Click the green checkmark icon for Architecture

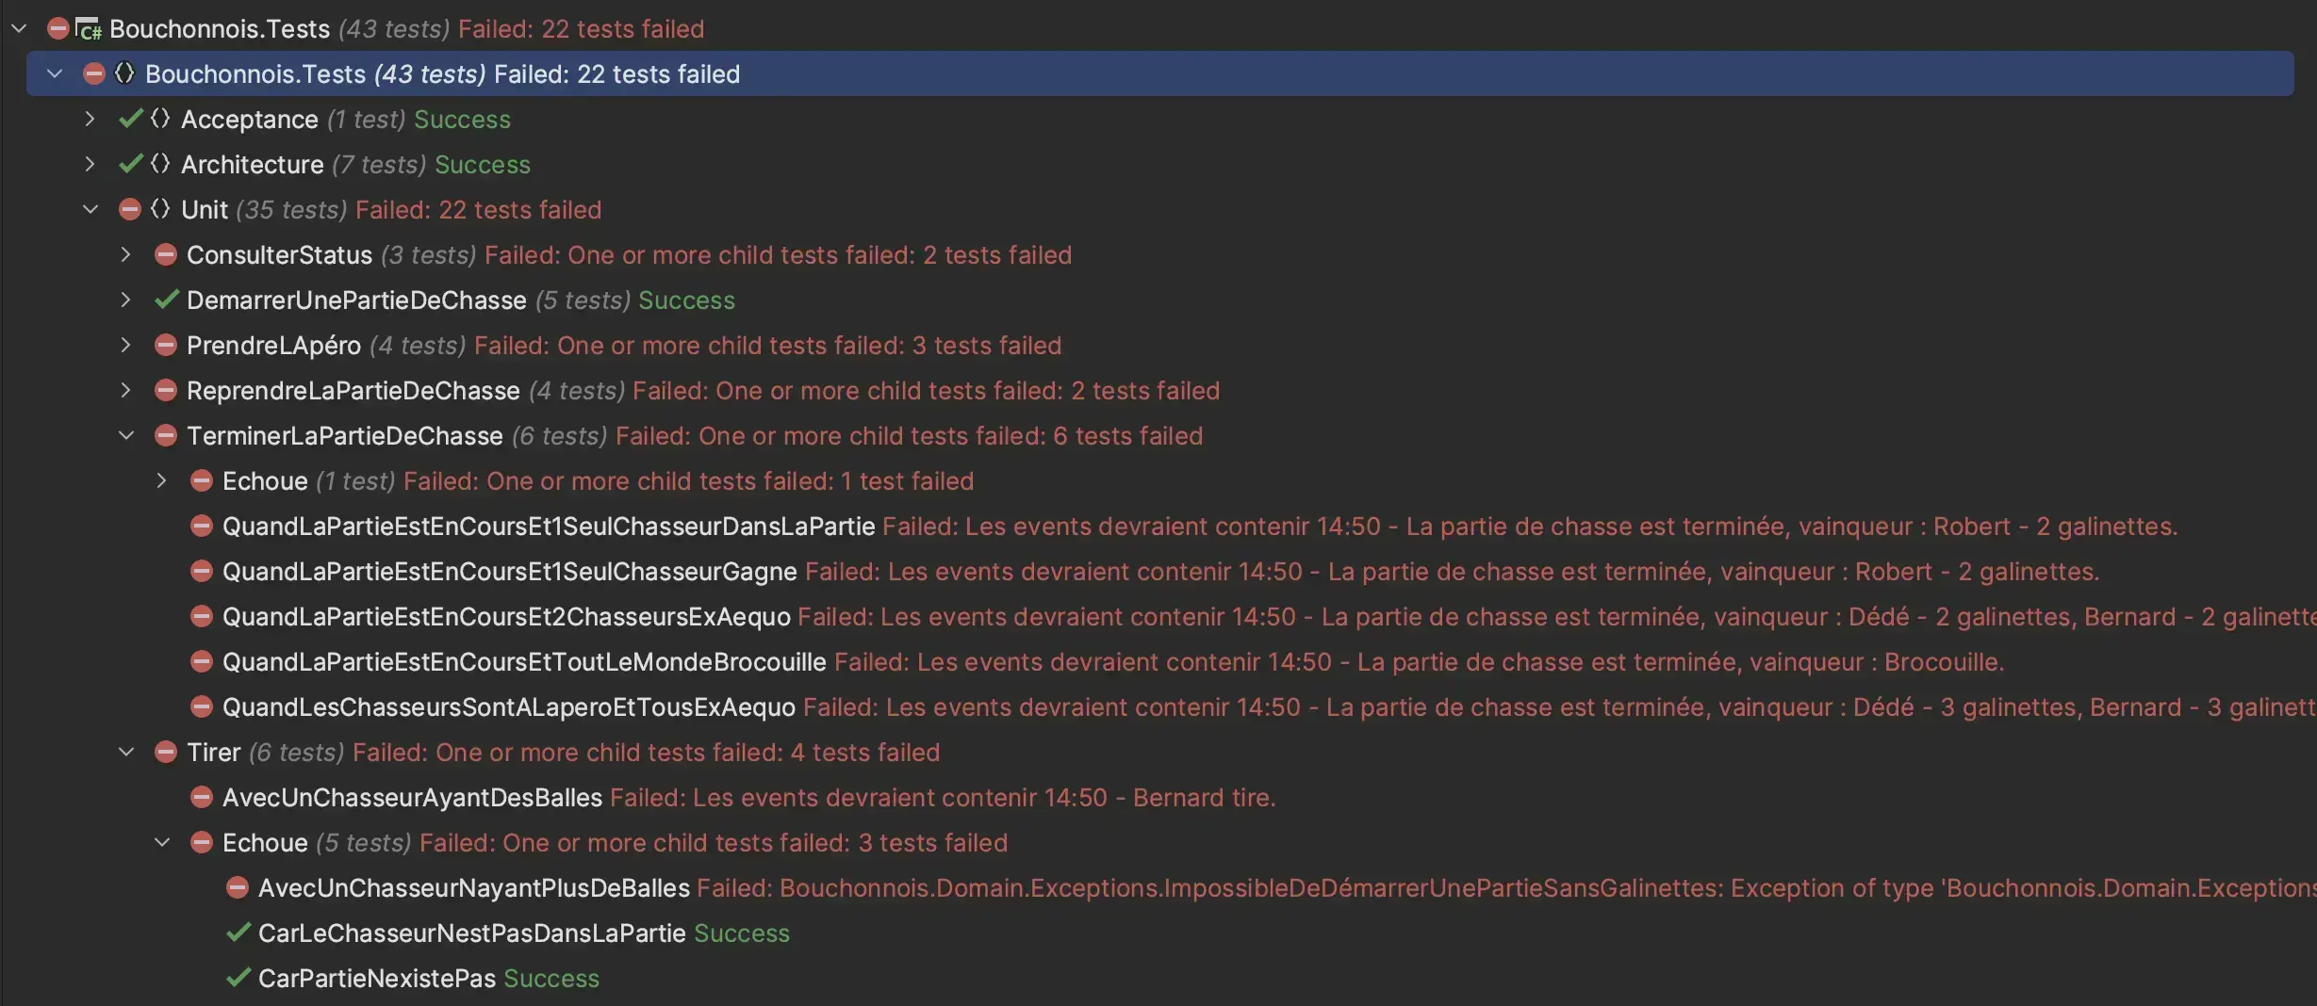[x=130, y=164]
